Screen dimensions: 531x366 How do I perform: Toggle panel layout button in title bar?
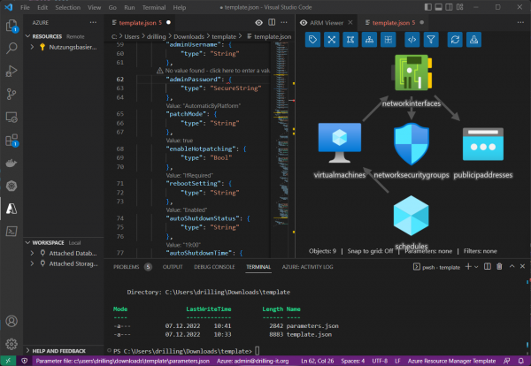point(439,7)
